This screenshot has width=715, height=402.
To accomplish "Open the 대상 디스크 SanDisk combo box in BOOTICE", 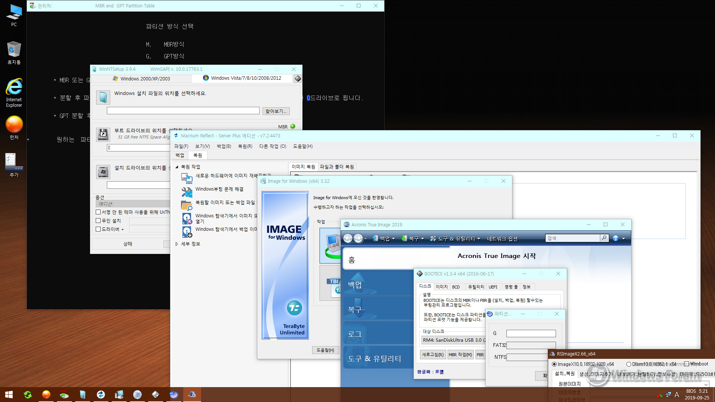I will tap(454, 340).
